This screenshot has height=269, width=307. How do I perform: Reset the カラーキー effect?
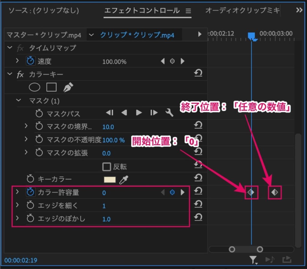tap(198, 73)
